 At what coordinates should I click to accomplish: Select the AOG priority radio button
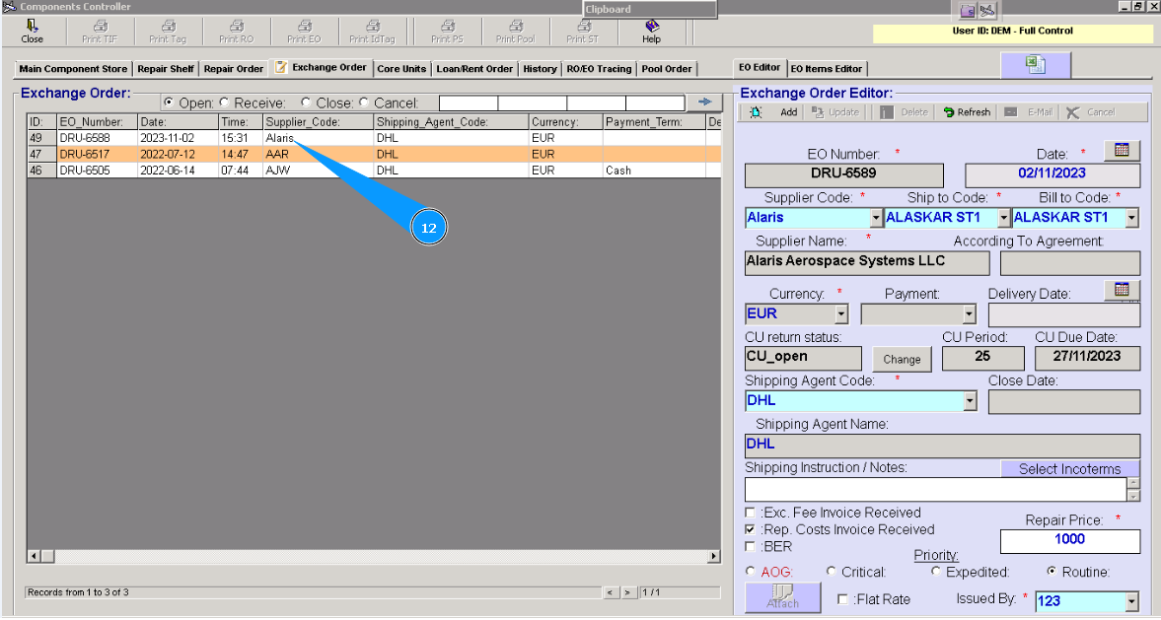750,571
